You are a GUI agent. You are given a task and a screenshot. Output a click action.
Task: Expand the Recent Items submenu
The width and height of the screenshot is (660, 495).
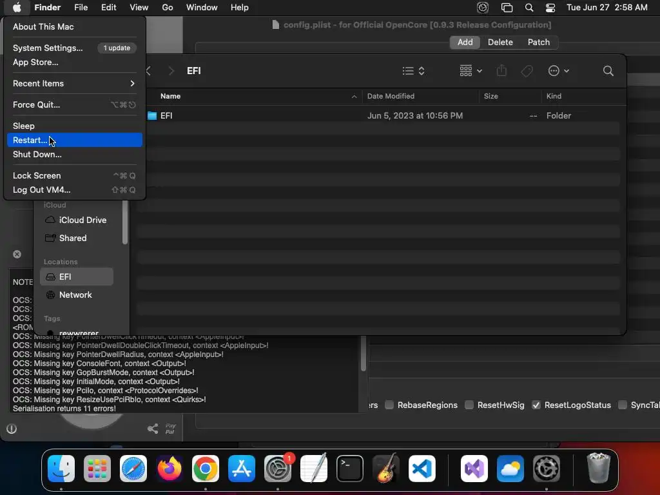75,83
